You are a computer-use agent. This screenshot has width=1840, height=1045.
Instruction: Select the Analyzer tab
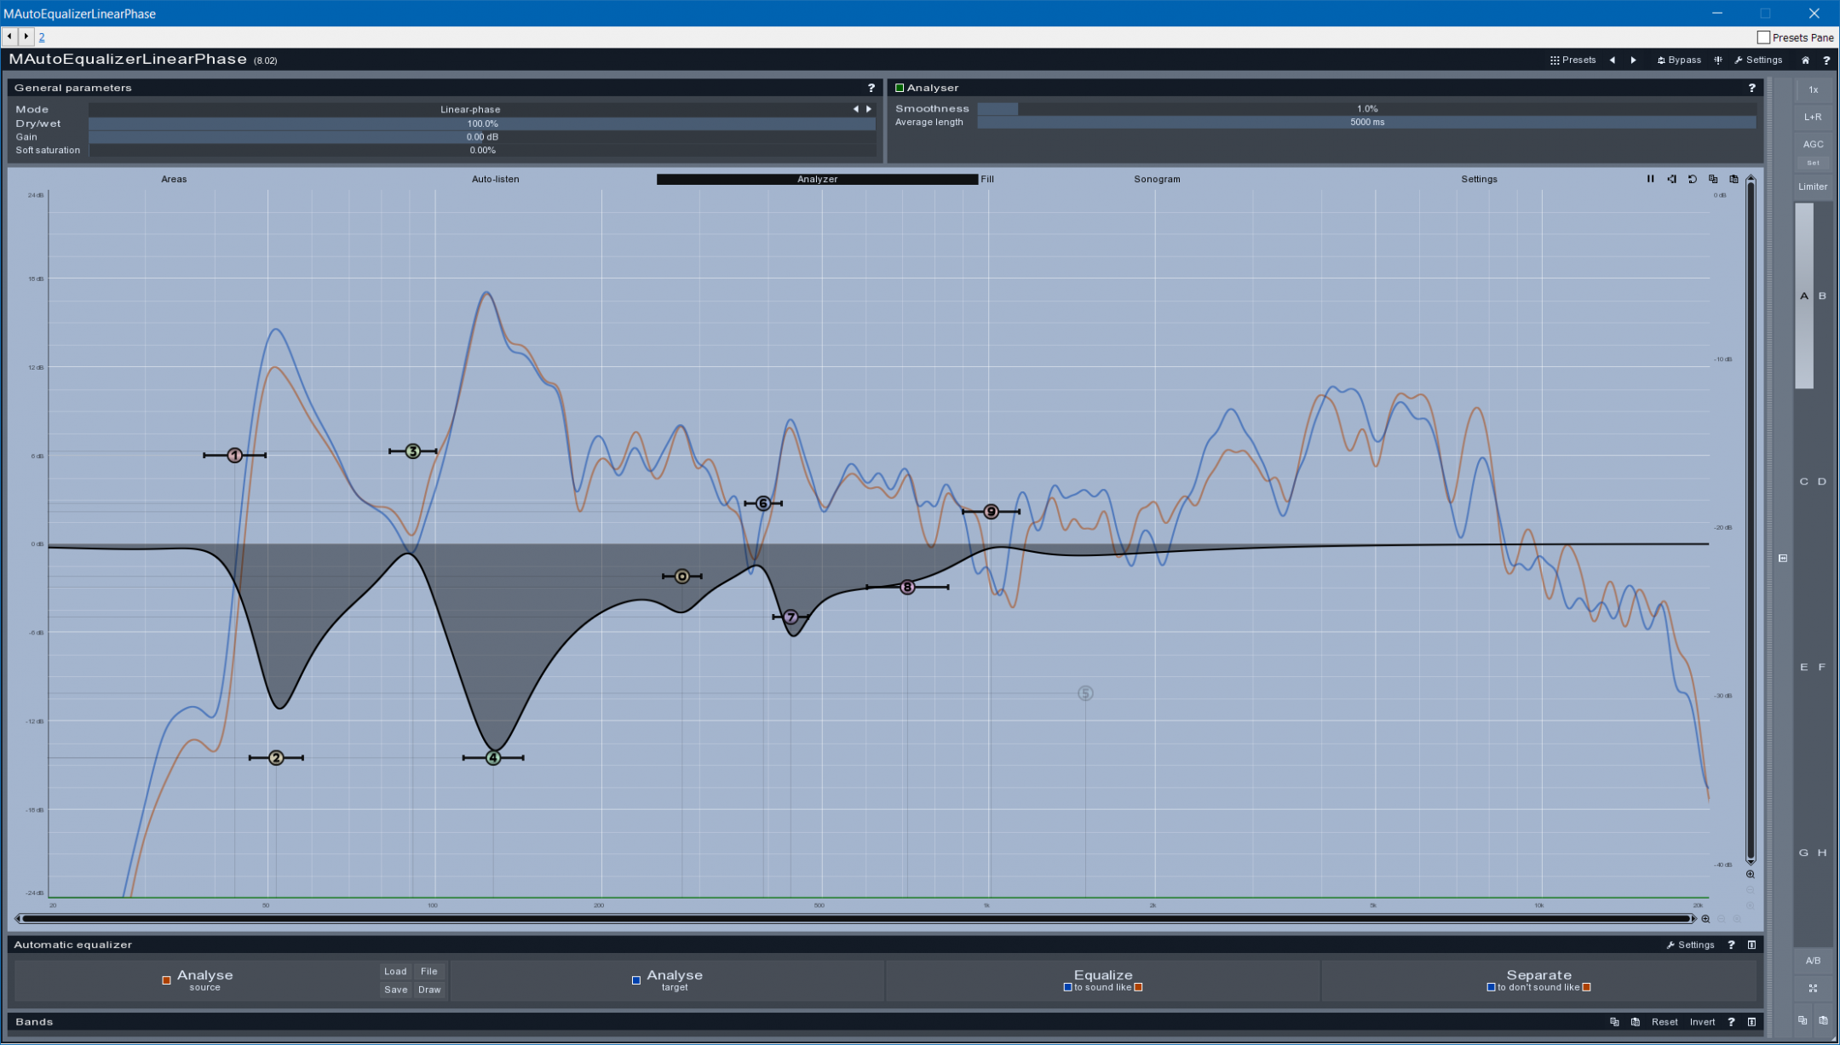[x=817, y=179]
